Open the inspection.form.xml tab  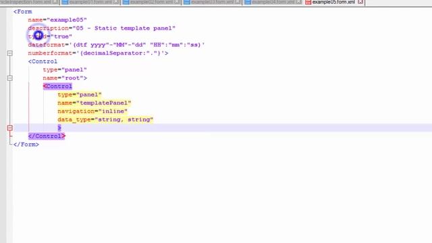29,2
